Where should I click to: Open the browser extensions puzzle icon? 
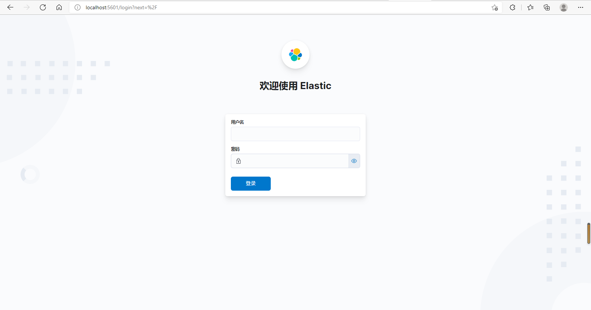click(512, 7)
